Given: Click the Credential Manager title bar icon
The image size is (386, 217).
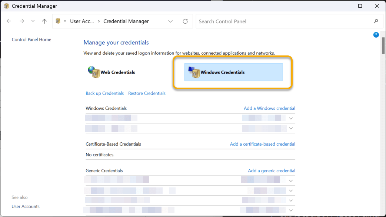Looking at the screenshot, I should [x=7, y=6].
